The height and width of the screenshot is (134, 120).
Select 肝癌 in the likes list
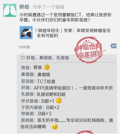tap(31, 58)
